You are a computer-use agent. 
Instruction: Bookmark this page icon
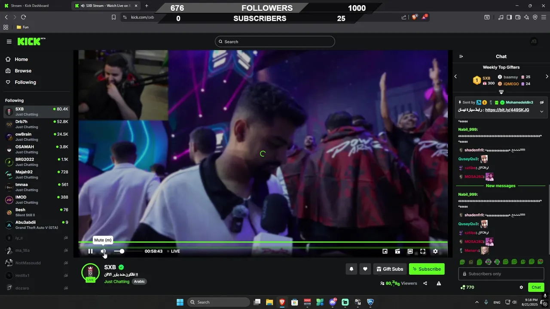pyautogui.click(x=113, y=17)
